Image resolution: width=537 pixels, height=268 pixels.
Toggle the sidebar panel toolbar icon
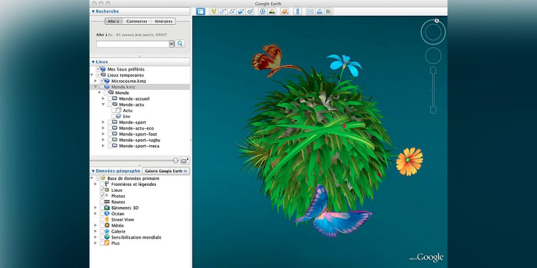200,12
